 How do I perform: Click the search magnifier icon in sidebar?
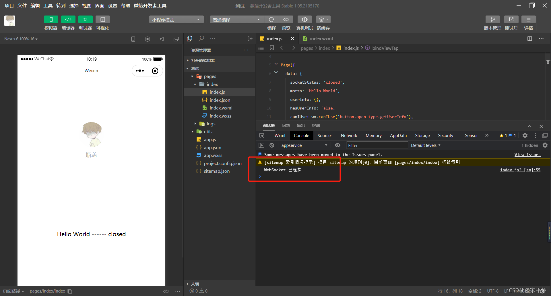coord(201,39)
